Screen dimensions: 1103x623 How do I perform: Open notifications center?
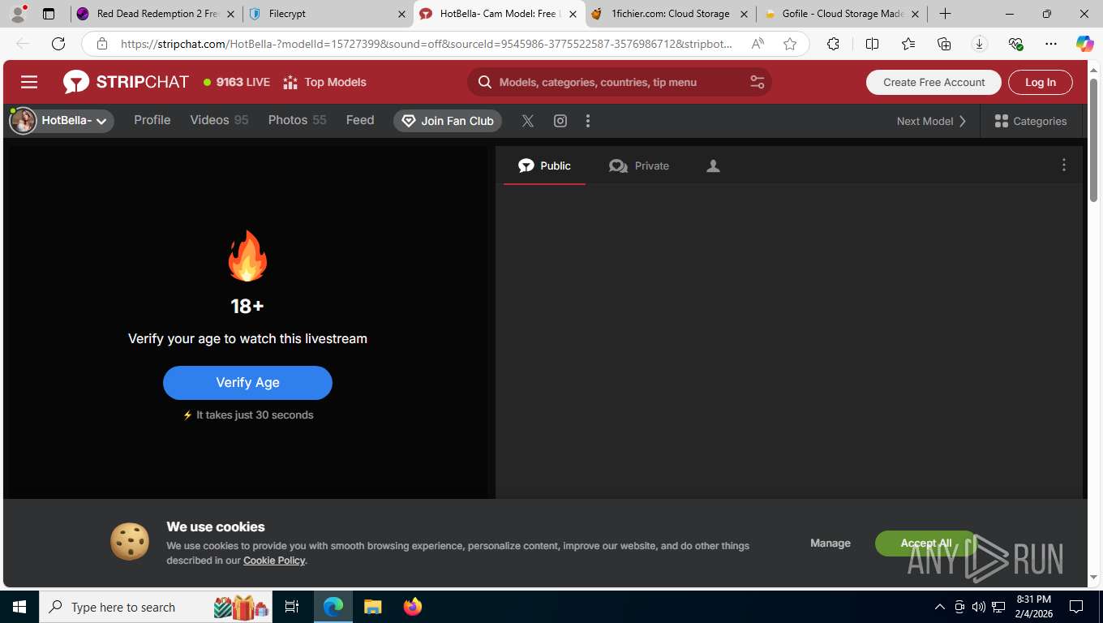click(x=1076, y=607)
